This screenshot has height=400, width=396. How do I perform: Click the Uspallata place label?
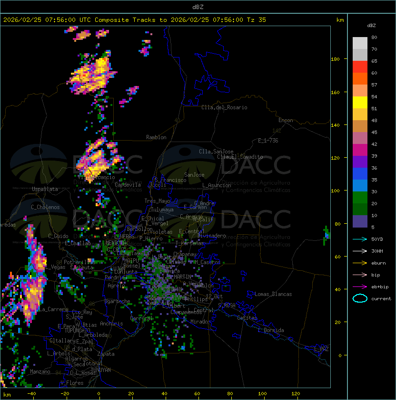(x=45, y=189)
